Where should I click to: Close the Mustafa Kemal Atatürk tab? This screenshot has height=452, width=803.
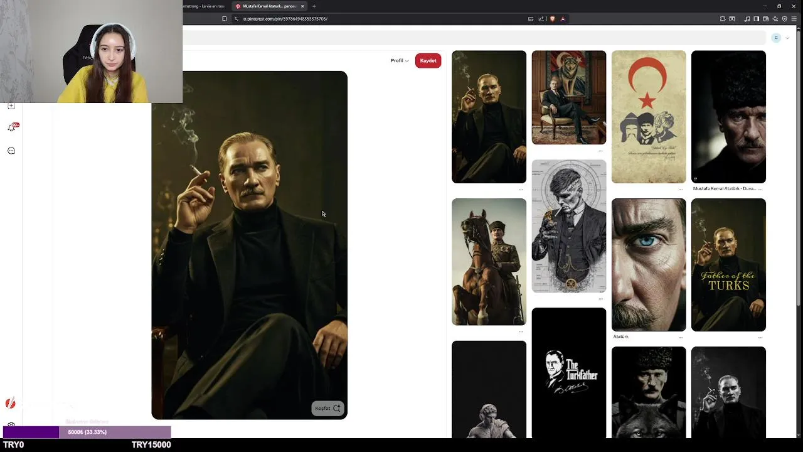click(302, 6)
